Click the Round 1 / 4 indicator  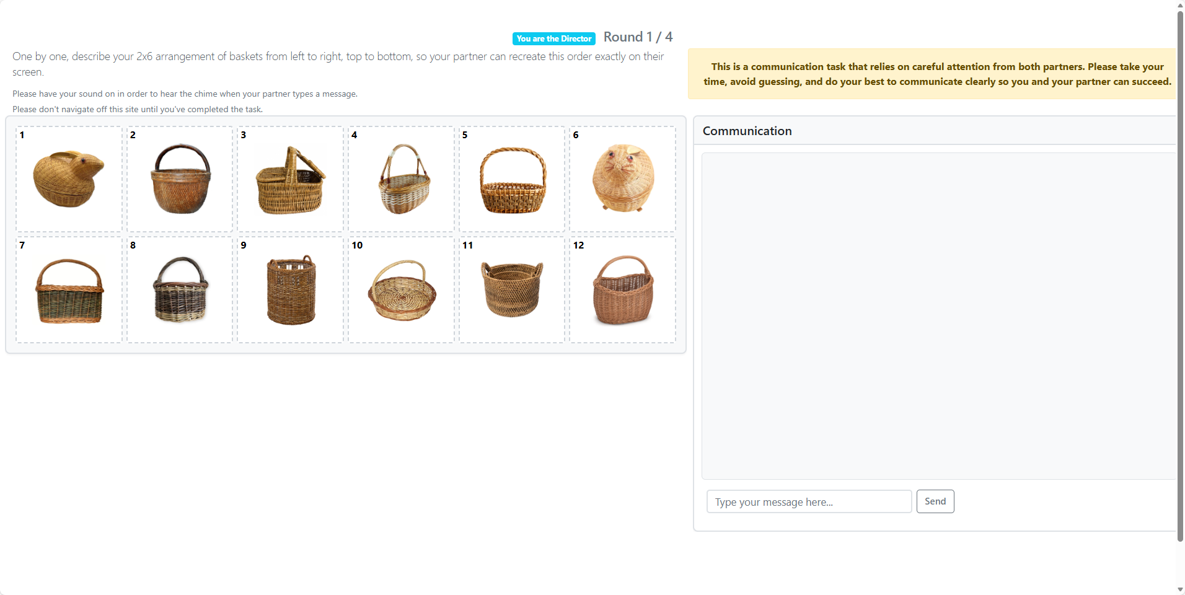638,37
